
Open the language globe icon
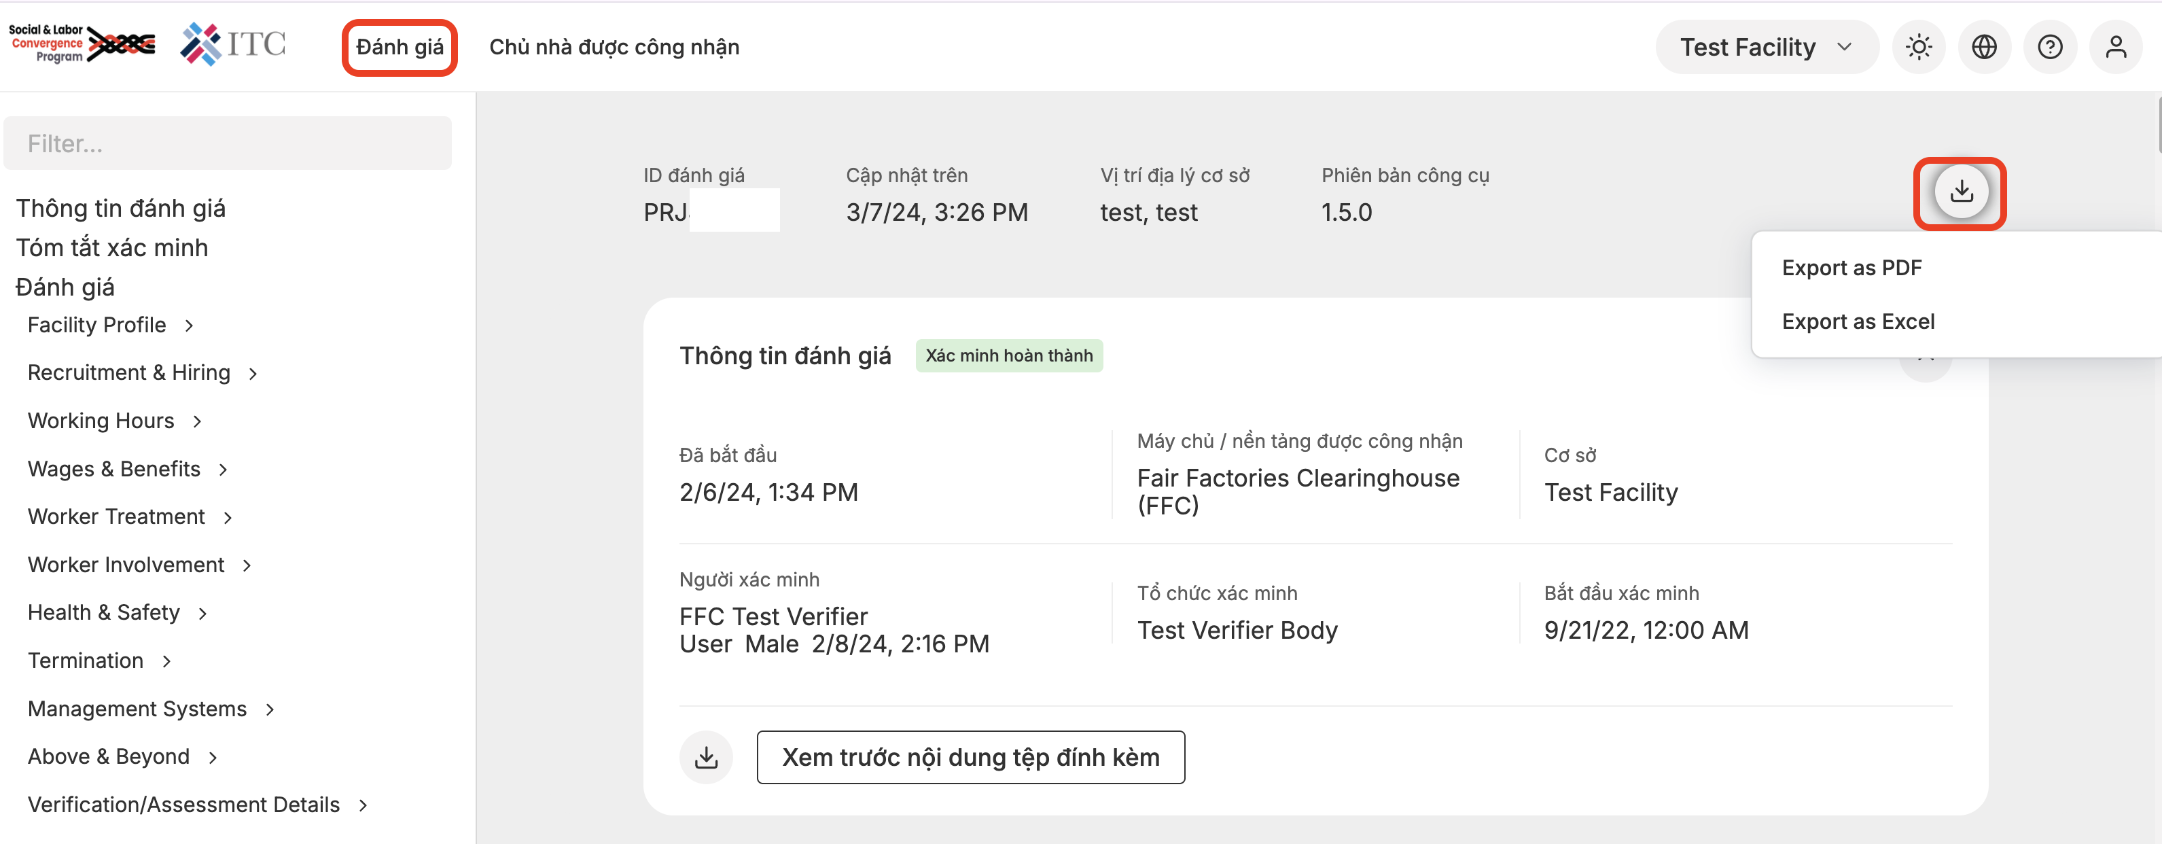[x=1984, y=47]
